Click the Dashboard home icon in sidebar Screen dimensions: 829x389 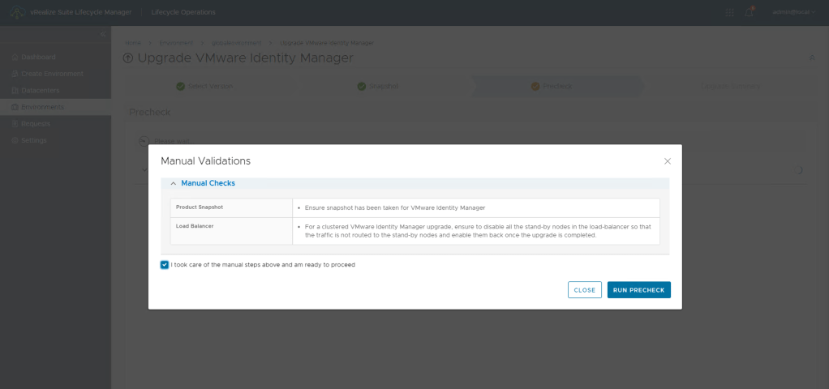tap(15, 58)
